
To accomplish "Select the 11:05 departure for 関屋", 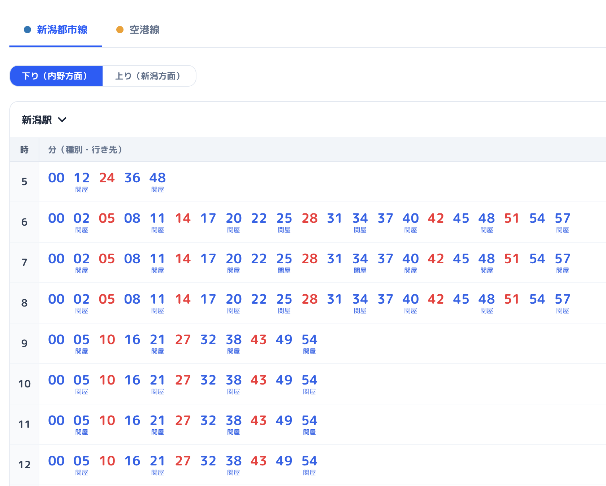I will [82, 424].
